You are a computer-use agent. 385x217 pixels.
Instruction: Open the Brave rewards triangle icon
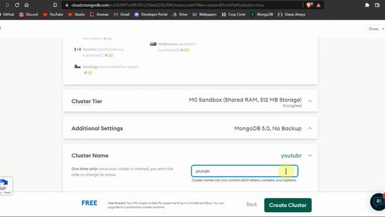click(x=318, y=5)
